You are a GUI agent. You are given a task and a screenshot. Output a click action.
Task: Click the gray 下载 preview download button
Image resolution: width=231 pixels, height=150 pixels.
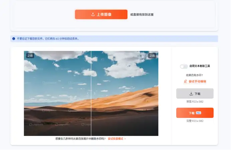195,93
